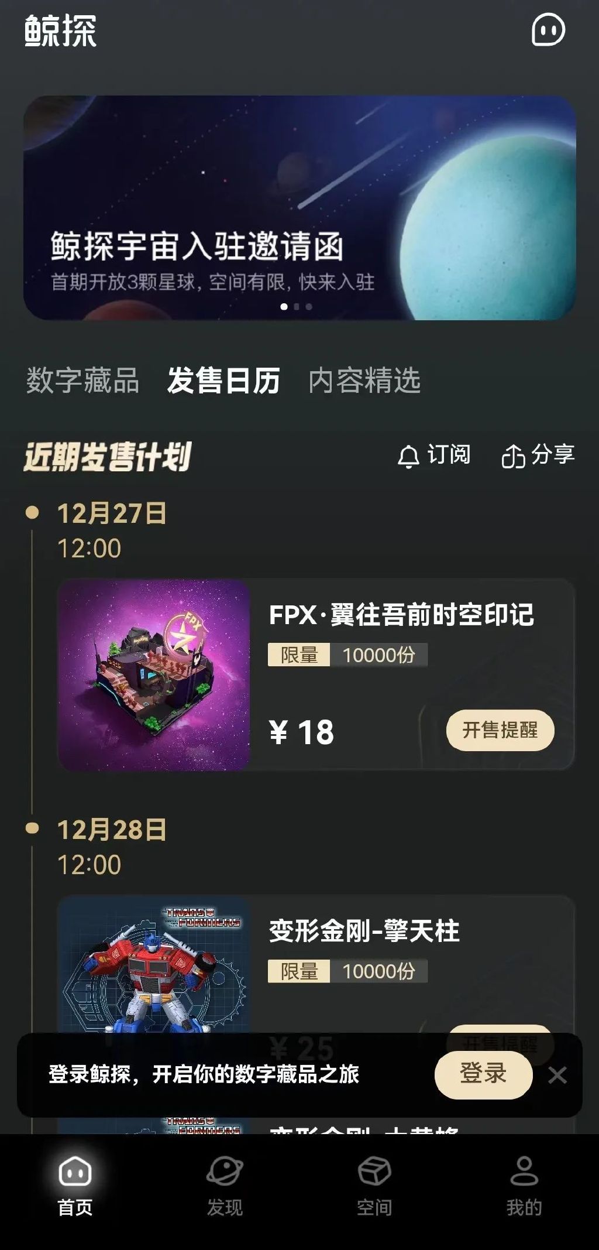Tap the 登录 button in the login banner
The image size is (599, 1250).
pyautogui.click(x=483, y=1074)
